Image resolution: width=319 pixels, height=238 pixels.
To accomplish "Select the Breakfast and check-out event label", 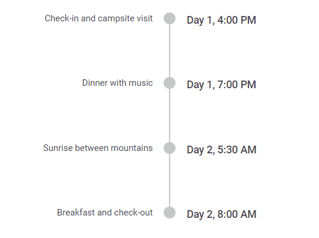I will click(x=105, y=213).
